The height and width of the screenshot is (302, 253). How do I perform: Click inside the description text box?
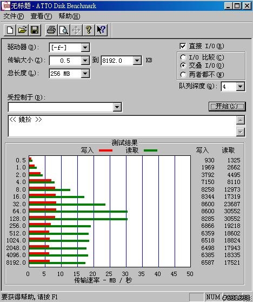click(x=122, y=126)
